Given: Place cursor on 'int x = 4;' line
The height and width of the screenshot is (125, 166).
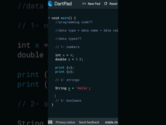Looking at the screenshot, I should click(x=64, y=55).
